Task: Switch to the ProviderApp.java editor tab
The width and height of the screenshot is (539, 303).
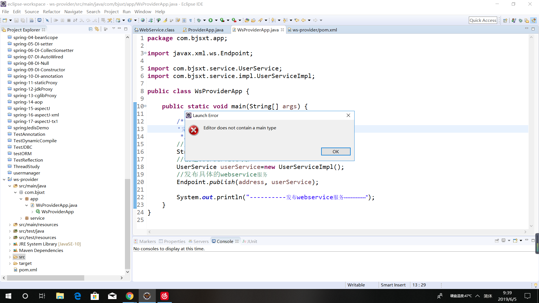Action: [203, 30]
